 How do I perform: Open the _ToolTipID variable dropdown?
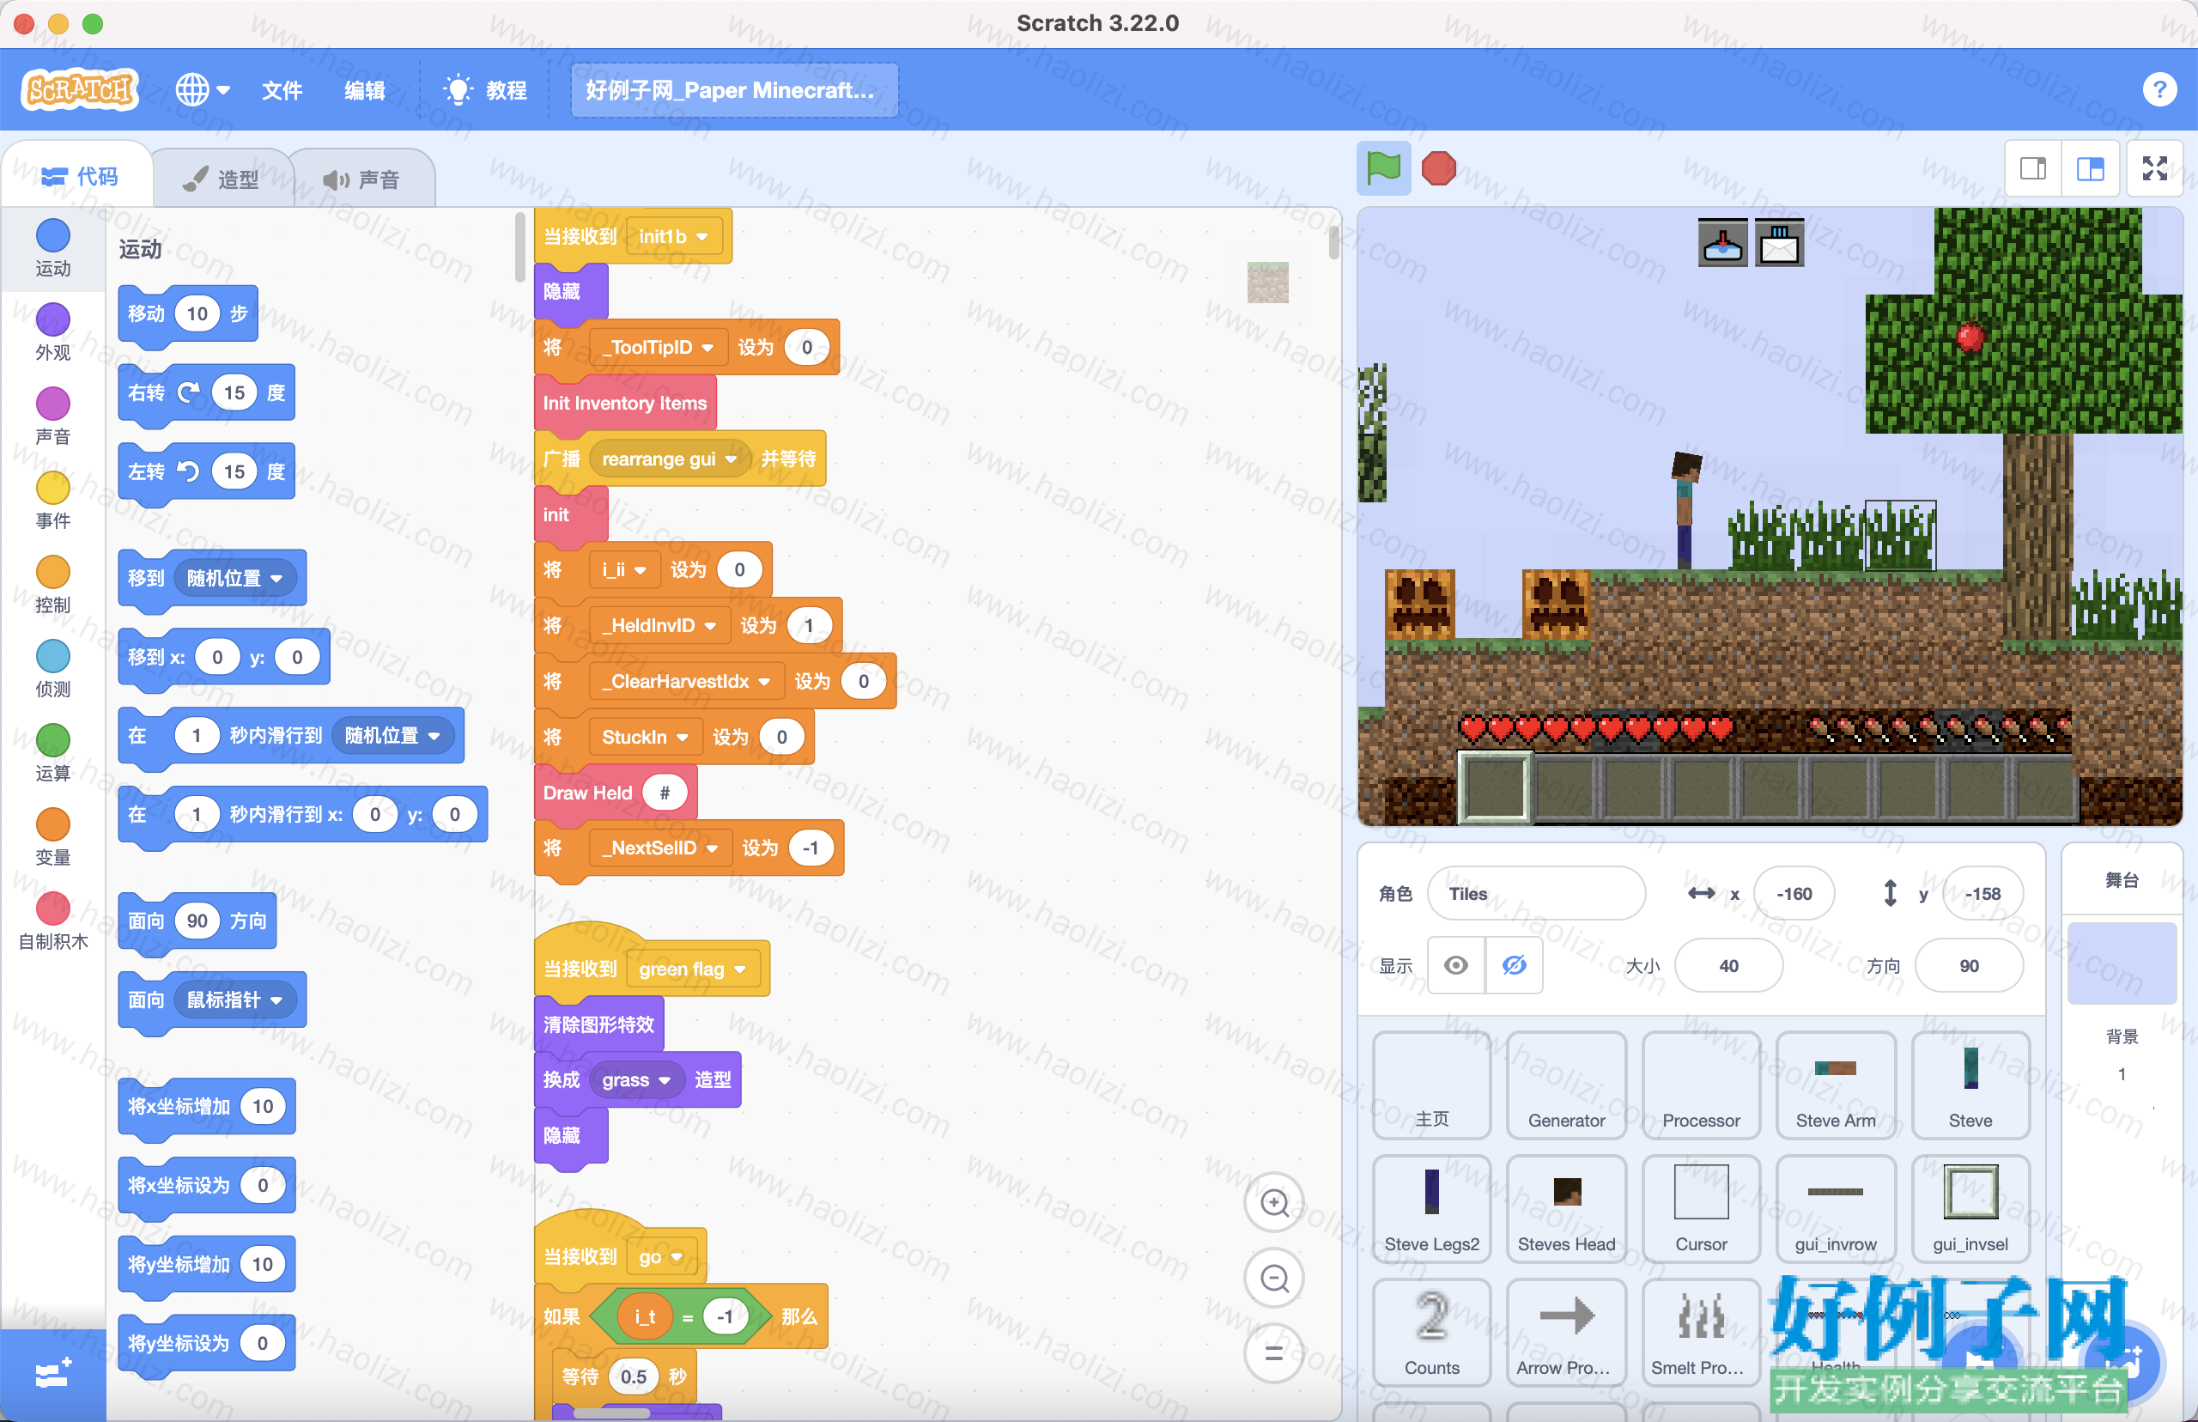tap(658, 347)
